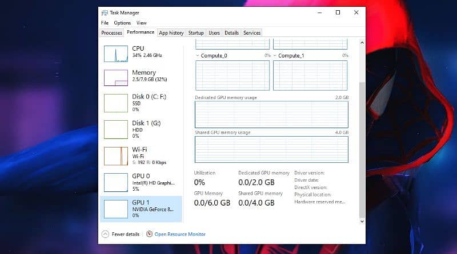Viewport: 457px width, 254px height.
Task: Click the vertical scrollbar in GPU panel
Action: [x=360, y=148]
